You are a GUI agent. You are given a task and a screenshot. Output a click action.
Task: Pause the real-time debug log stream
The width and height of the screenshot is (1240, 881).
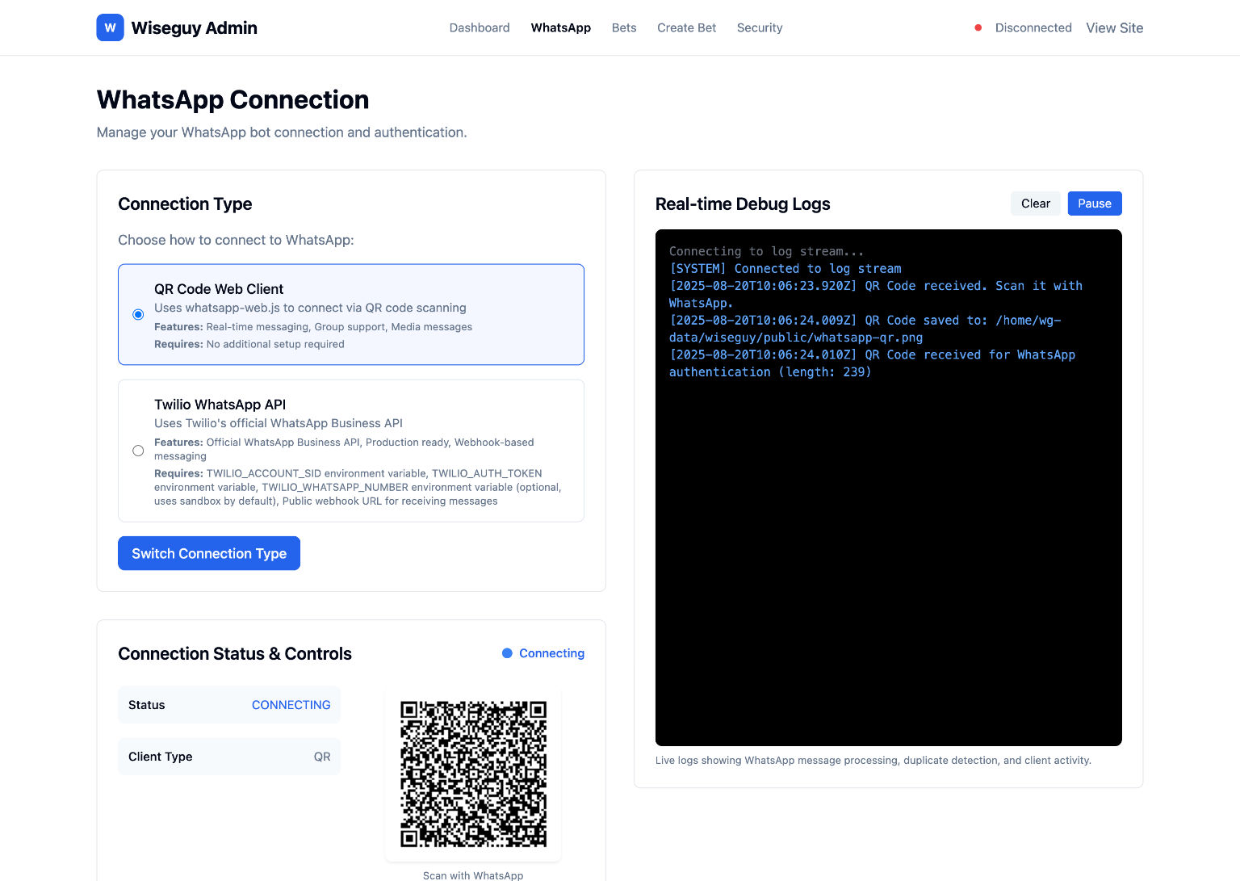(x=1094, y=203)
